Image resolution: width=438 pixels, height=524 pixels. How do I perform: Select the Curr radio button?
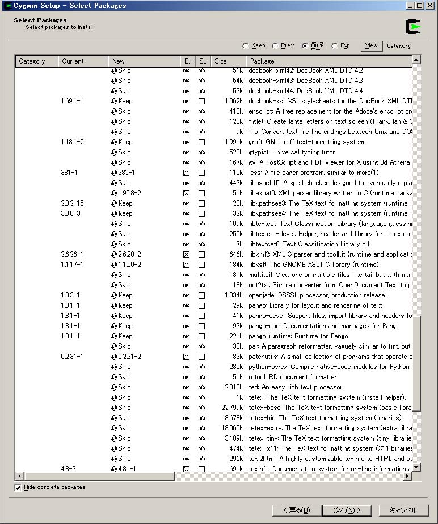click(305, 46)
